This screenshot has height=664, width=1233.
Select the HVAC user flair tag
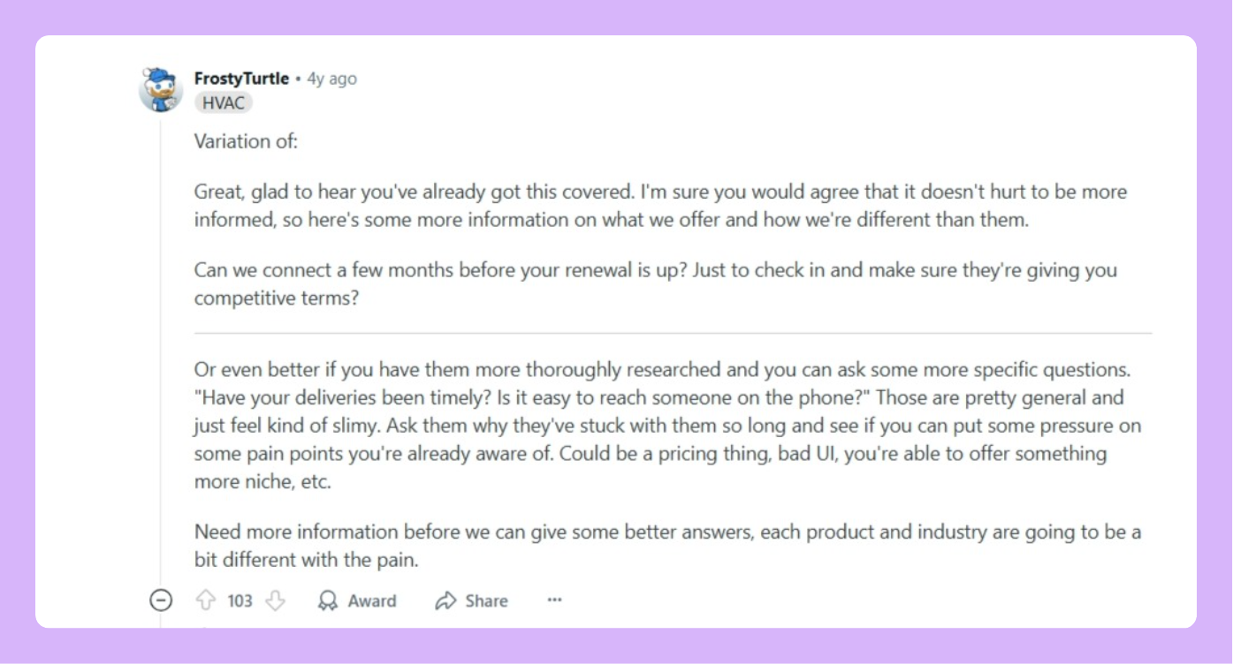click(x=223, y=102)
